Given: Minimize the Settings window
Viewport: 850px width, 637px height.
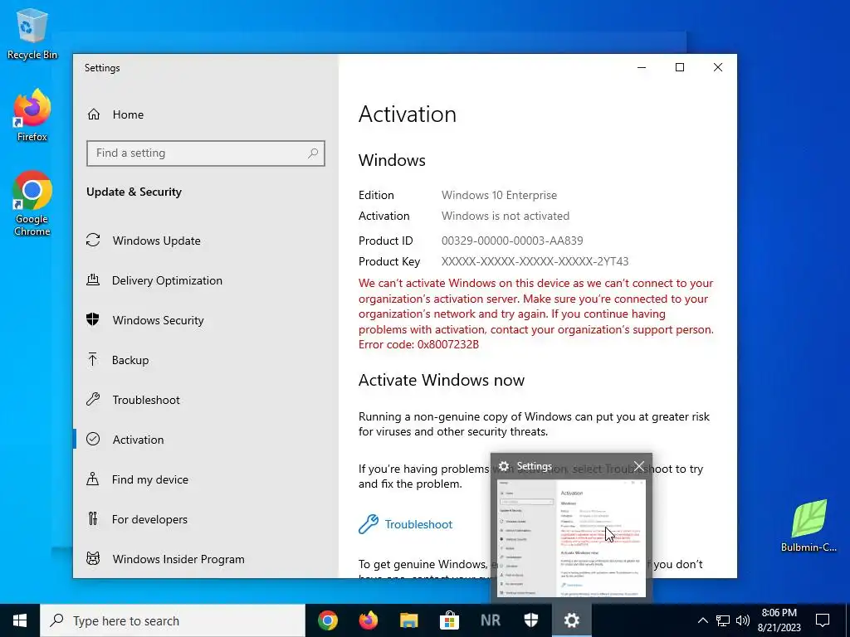Looking at the screenshot, I should pos(642,67).
